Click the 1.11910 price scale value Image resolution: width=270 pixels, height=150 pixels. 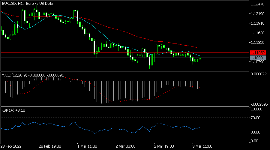258,23
